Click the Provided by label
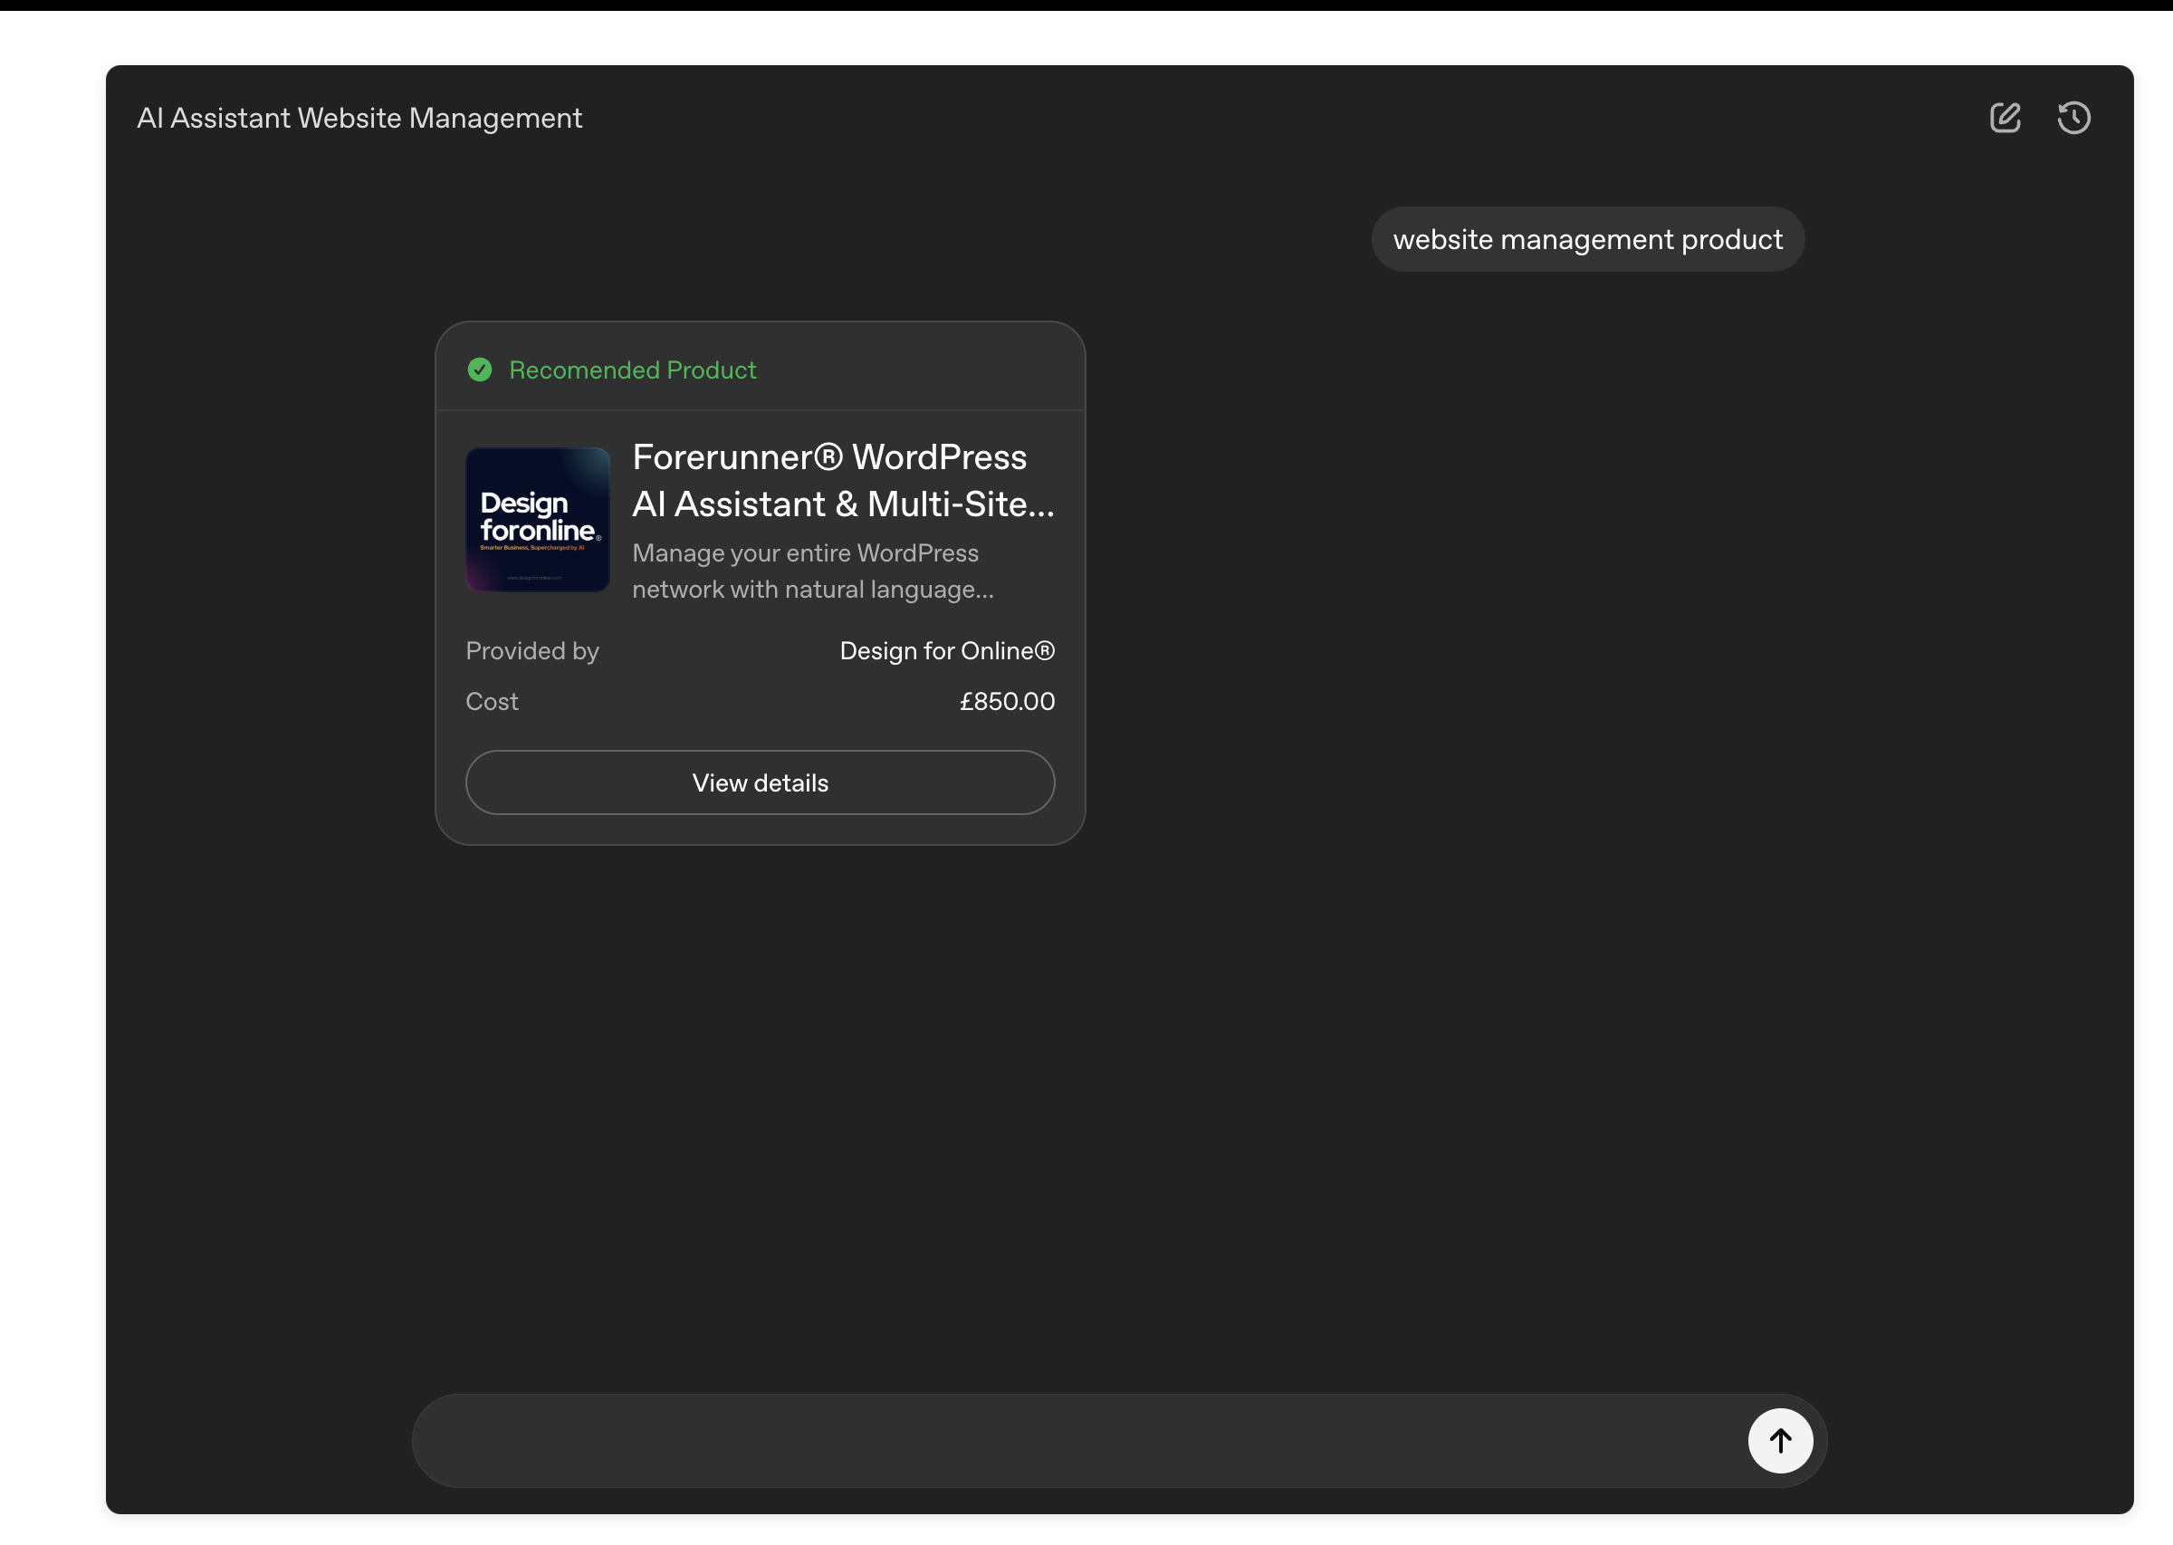This screenshot has height=1545, width=2173. [x=531, y=651]
